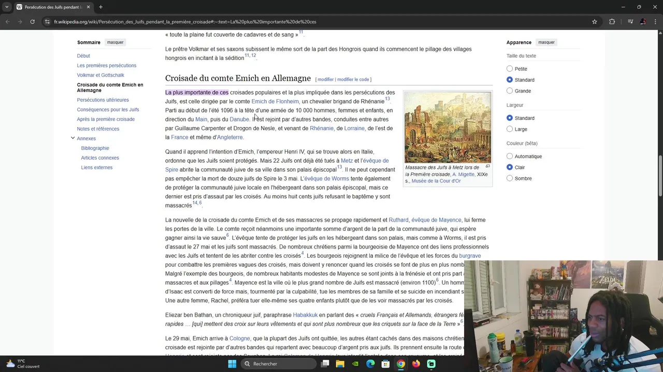
Task: Open the burgrave link
Action: (x=470, y=256)
